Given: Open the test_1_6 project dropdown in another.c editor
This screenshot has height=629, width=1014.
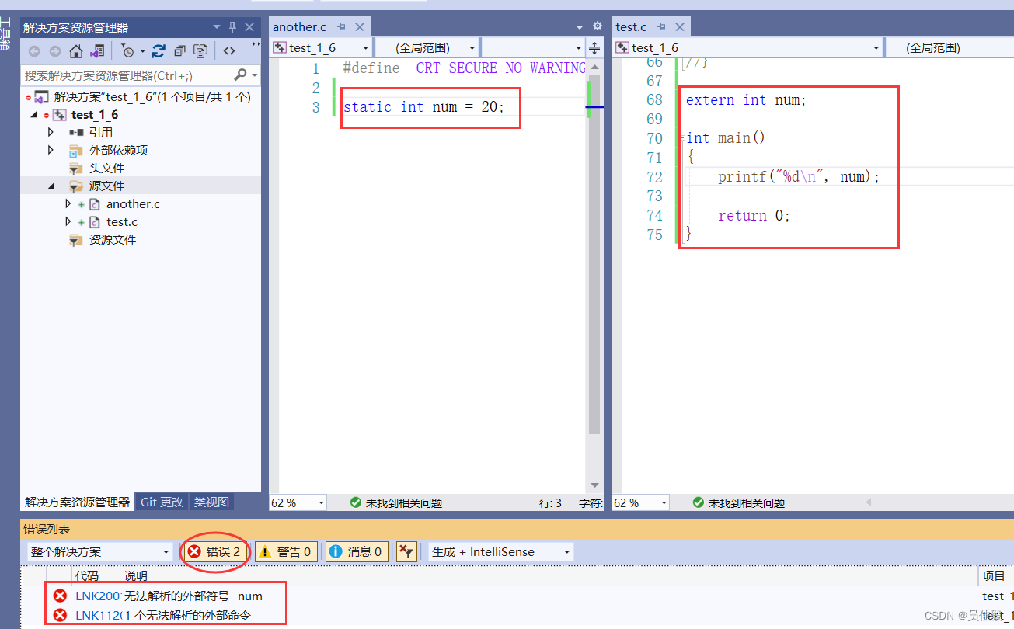Looking at the screenshot, I should (x=322, y=48).
